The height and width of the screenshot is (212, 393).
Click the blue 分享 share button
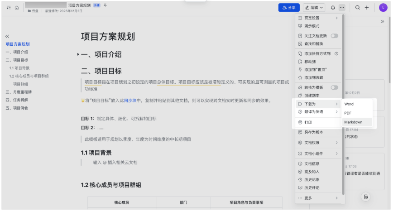coord(289,8)
